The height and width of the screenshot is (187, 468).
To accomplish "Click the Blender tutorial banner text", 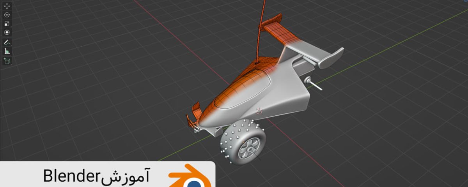I will (x=97, y=176).
